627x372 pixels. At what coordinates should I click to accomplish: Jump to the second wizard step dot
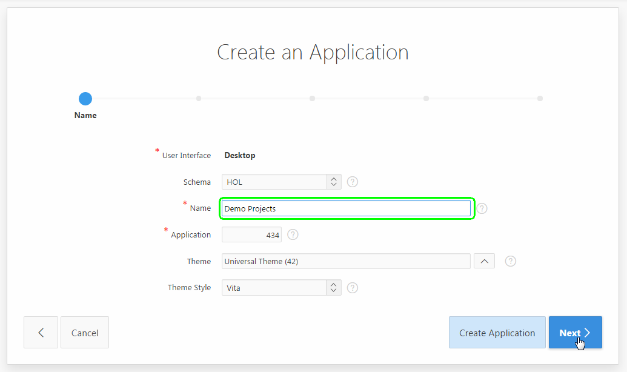(199, 98)
